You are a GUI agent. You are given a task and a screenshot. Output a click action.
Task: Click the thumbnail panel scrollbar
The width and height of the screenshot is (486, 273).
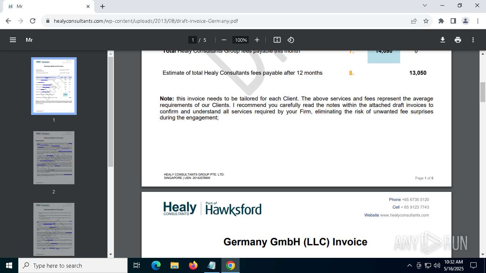(110, 111)
